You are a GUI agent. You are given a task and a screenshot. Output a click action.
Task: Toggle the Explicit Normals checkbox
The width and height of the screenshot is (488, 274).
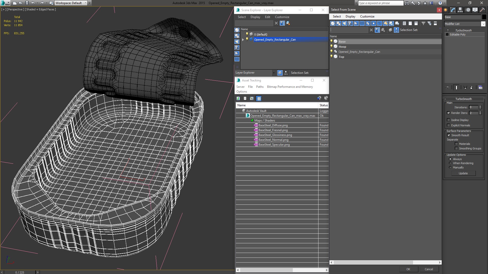click(x=448, y=125)
